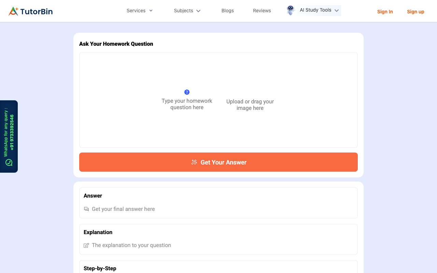Go to the Blogs page
Image resolution: width=437 pixels, height=273 pixels.
tap(227, 11)
